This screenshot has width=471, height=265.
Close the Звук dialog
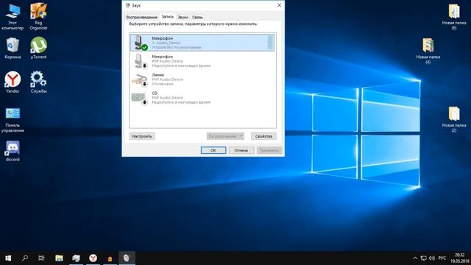(279, 5)
